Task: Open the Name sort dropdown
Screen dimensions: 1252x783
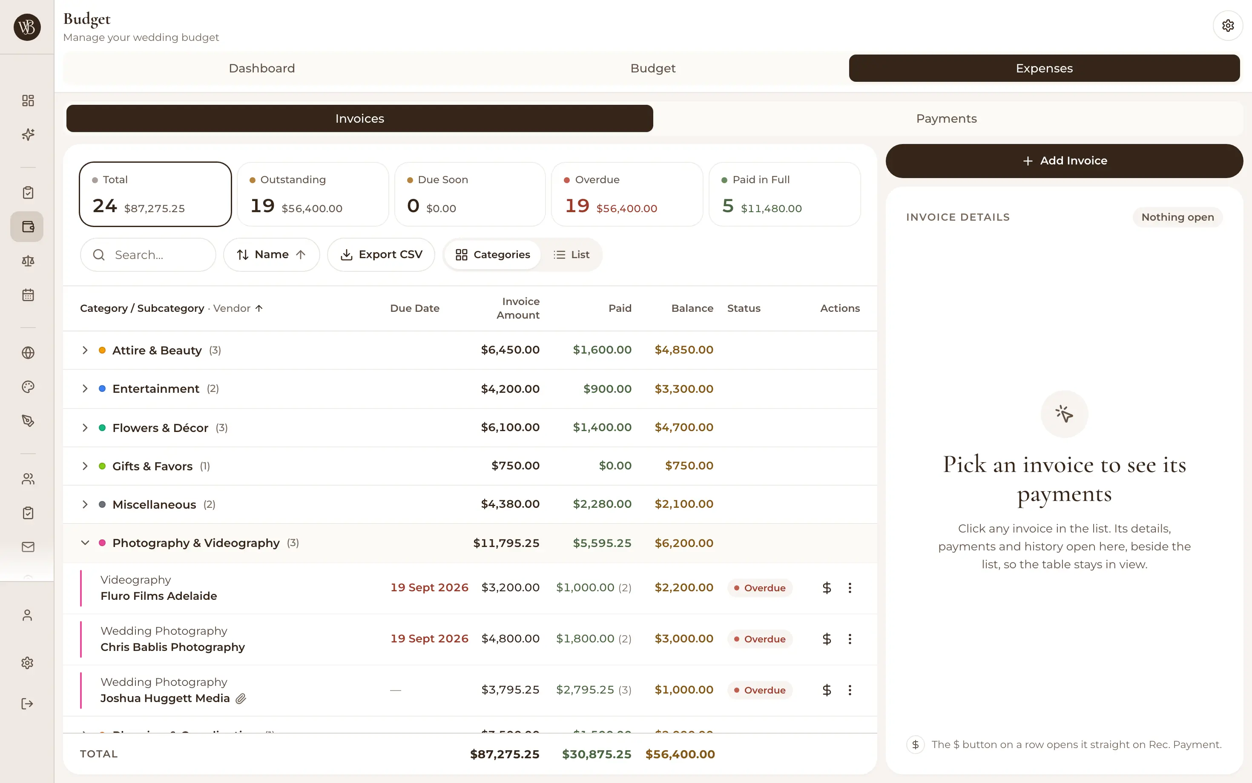Action: pos(271,255)
